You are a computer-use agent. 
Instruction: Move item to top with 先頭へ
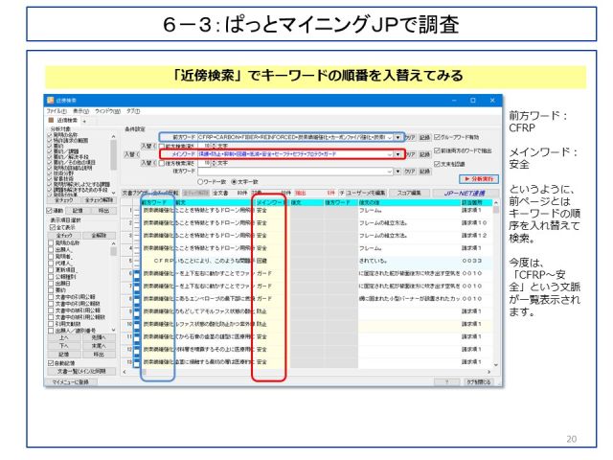99,337
